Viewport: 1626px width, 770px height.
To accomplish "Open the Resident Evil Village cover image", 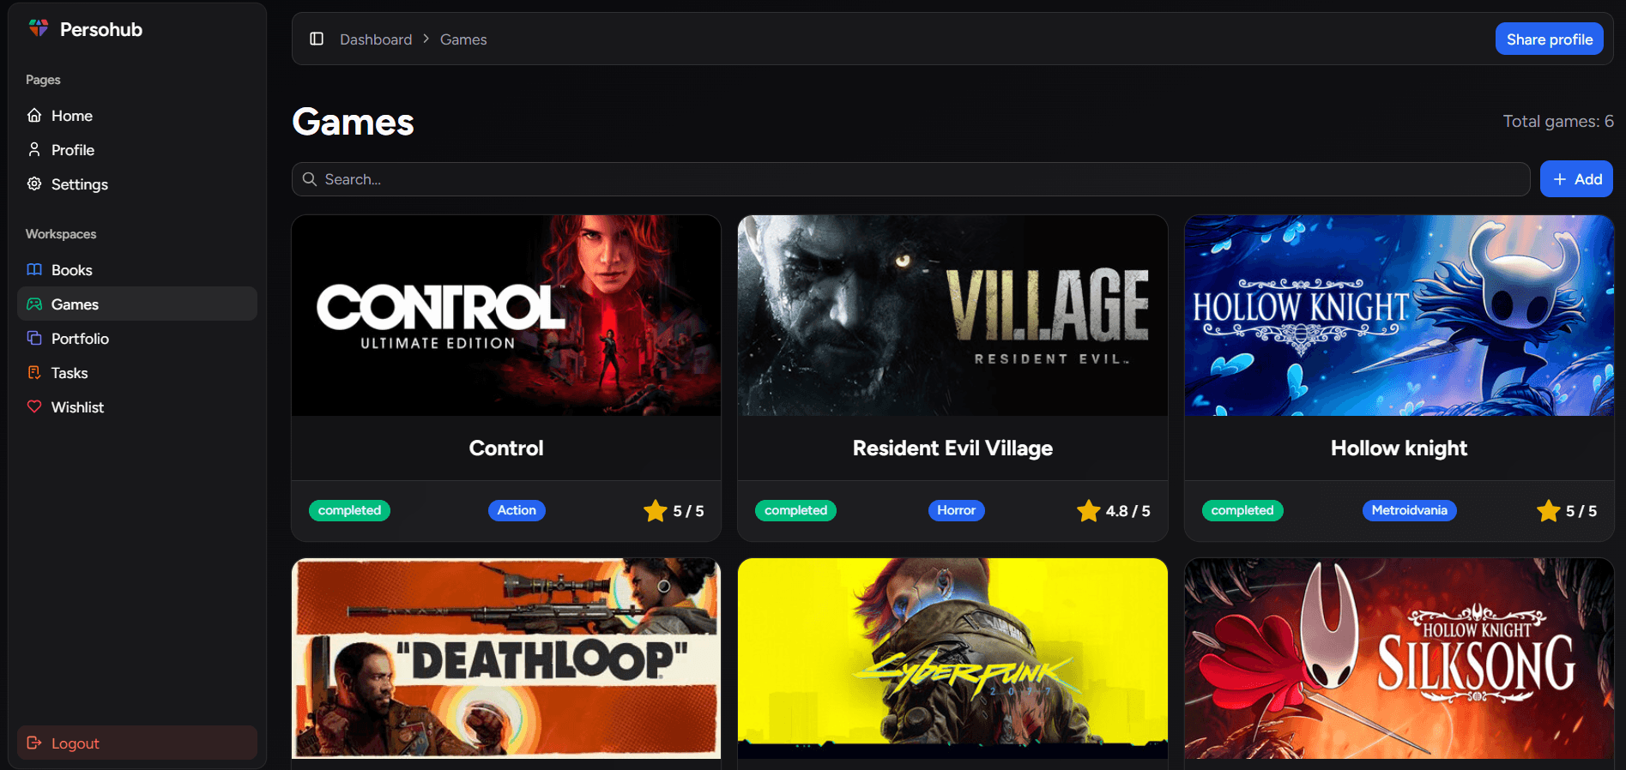I will point(952,316).
